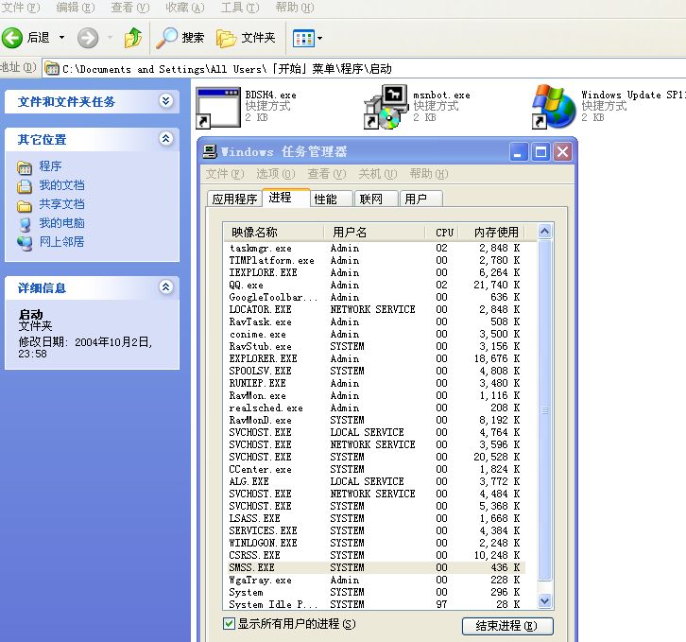Open Explorer 收藏 menu

184,8
